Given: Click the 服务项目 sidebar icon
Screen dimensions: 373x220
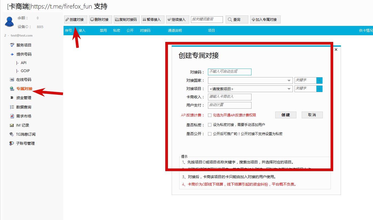Looking at the screenshot, I should pos(12,45).
